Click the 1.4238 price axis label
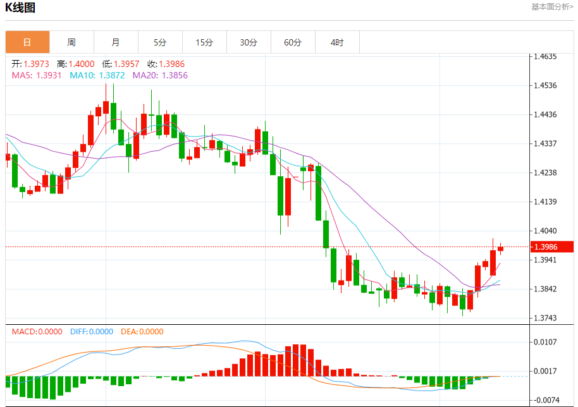This screenshot has height=407, width=578. click(x=545, y=173)
